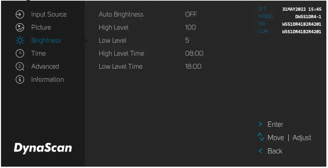
Task: Click the Brightness sun icon
Action: [20, 41]
